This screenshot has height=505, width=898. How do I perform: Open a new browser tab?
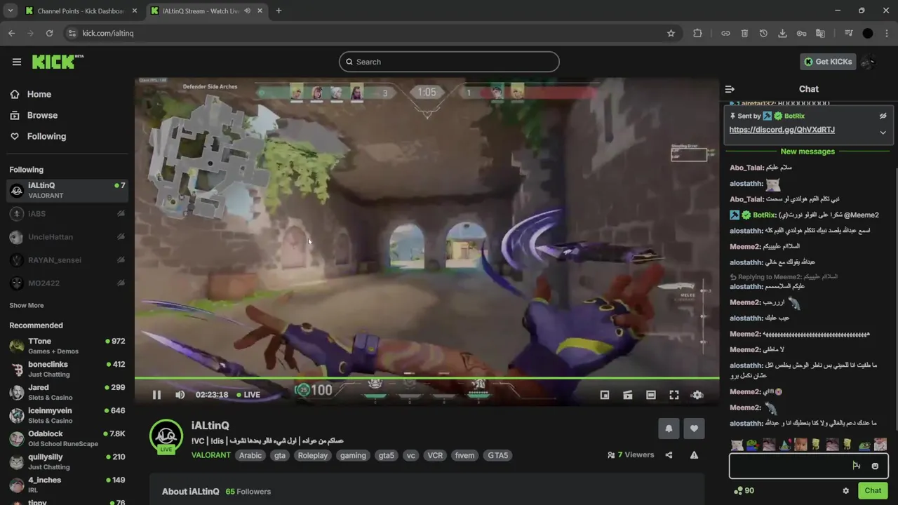pos(279,11)
